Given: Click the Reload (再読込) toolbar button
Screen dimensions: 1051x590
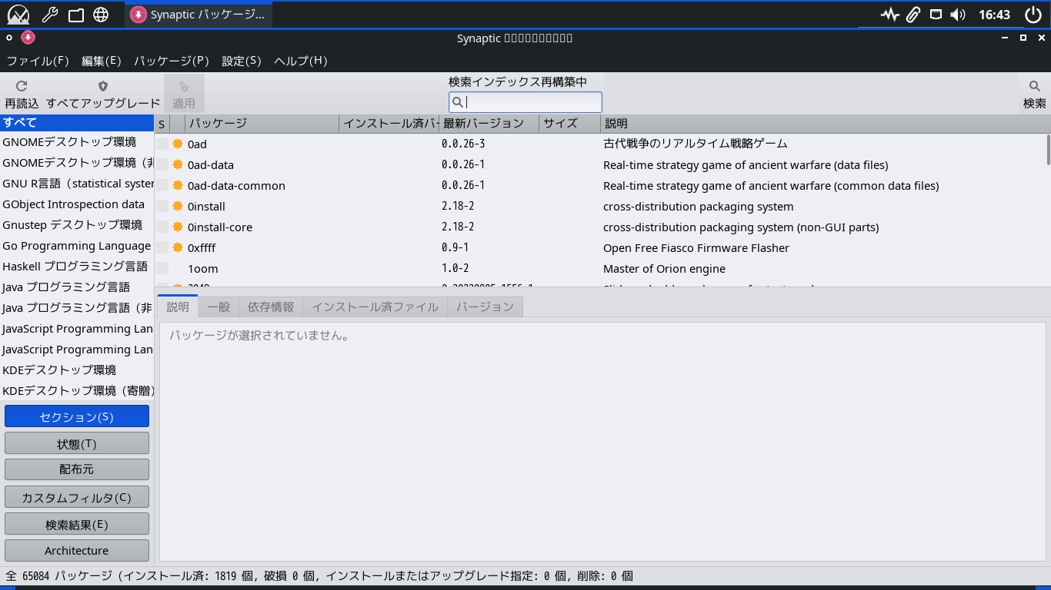Looking at the screenshot, I should (22, 94).
